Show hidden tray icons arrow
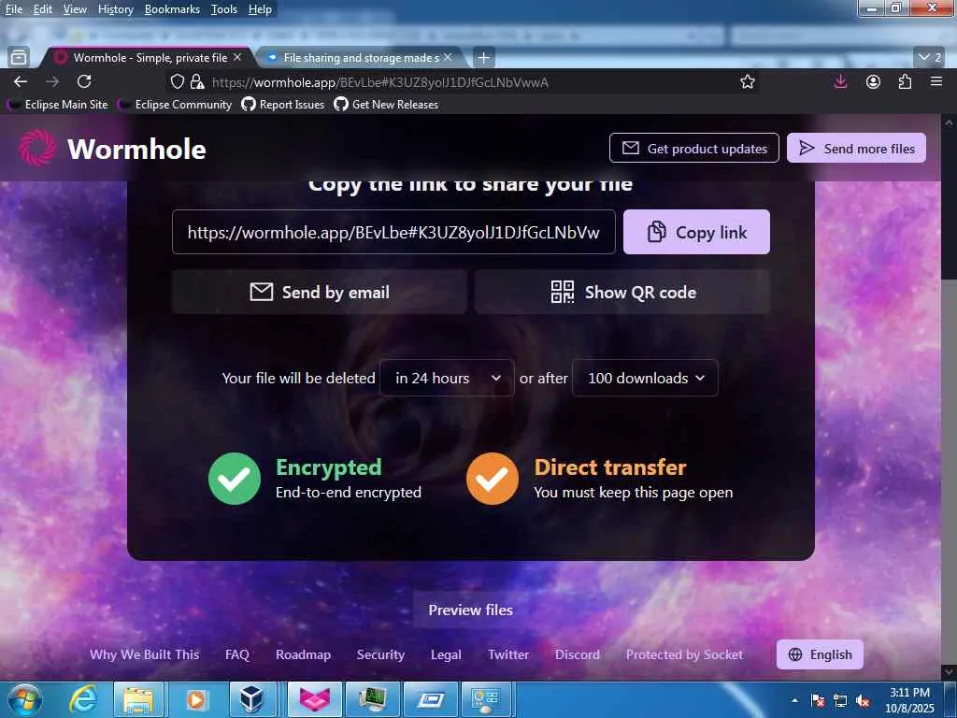Image resolution: width=957 pixels, height=718 pixels. click(794, 700)
